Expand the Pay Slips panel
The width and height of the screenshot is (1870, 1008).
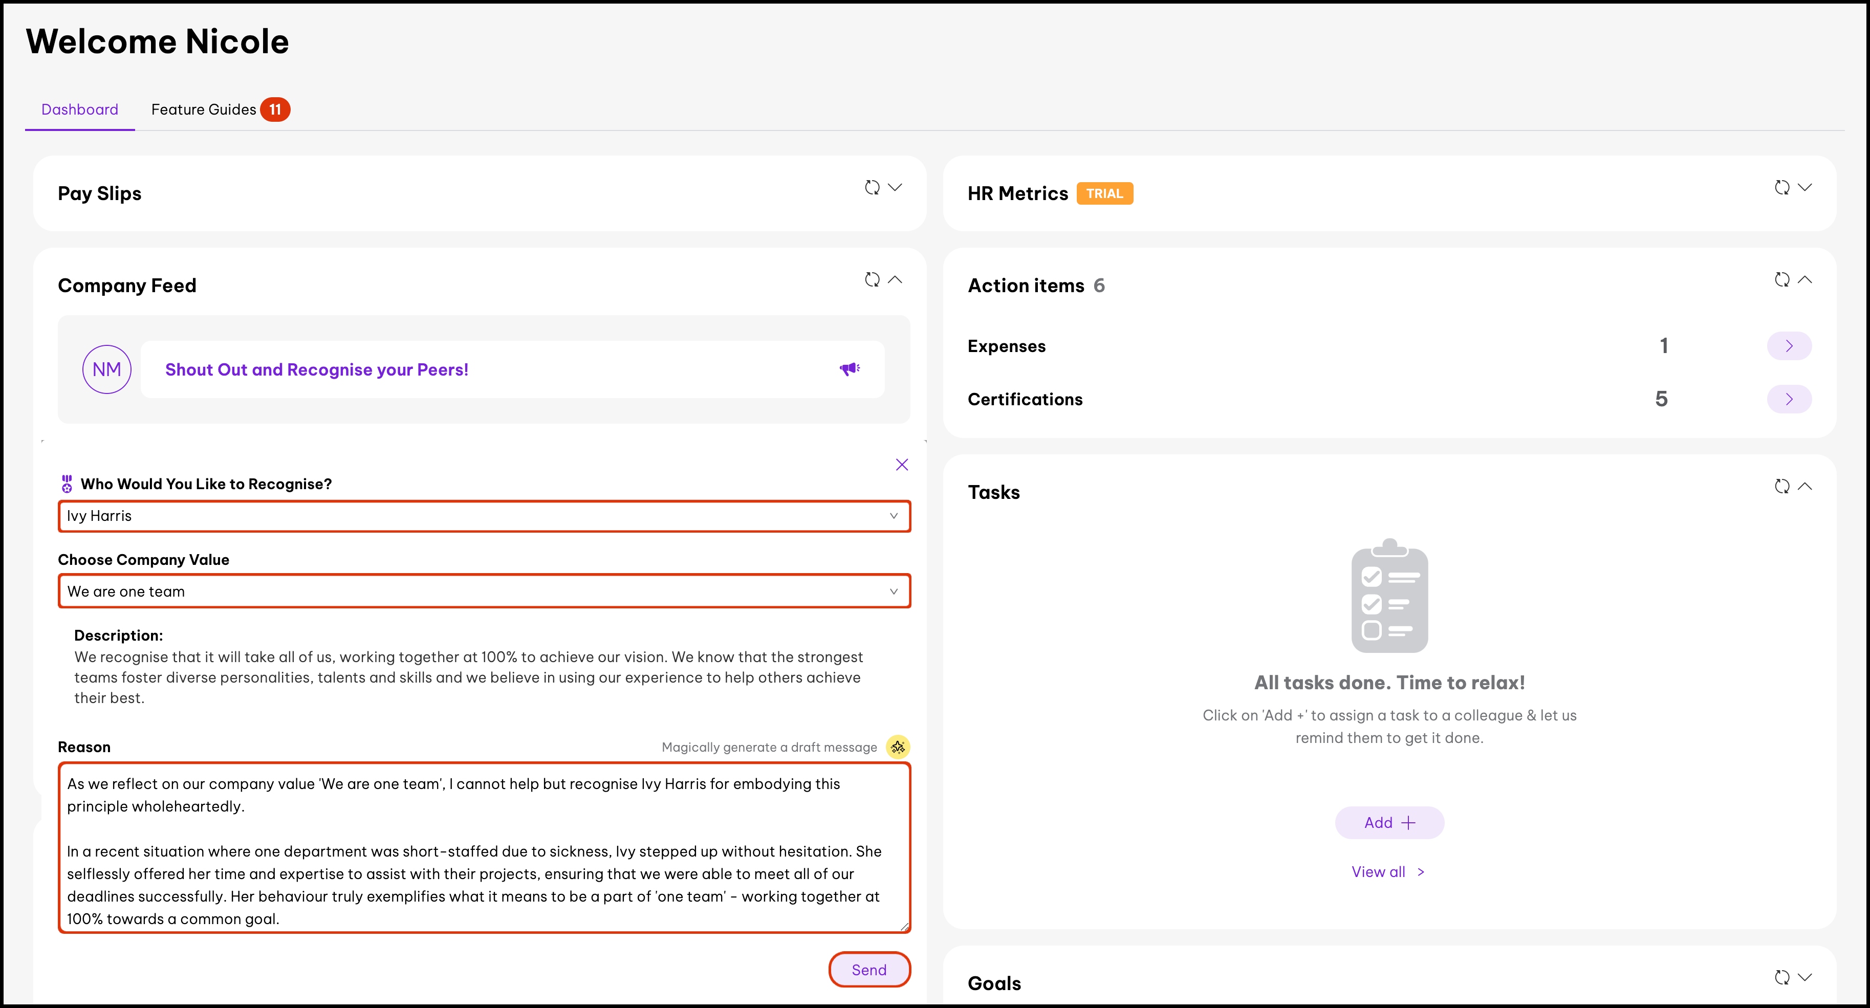coord(895,187)
